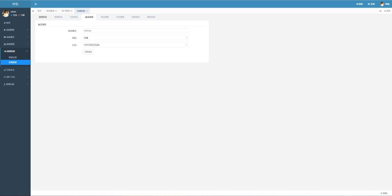Click the 立即发送 submit button
Viewport: 392px width, 196px height.
[88, 52]
